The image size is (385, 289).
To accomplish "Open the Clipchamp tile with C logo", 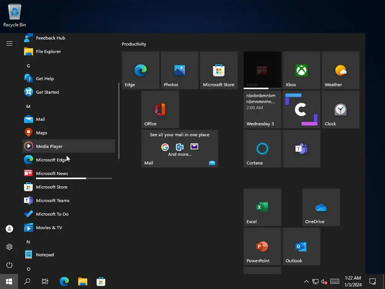I will point(301,110).
